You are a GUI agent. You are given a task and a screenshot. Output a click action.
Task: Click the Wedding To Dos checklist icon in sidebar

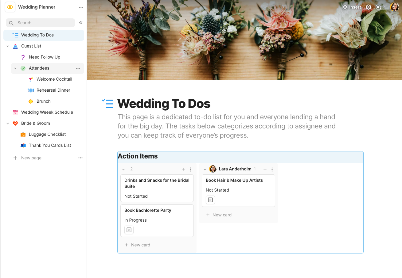(15, 35)
